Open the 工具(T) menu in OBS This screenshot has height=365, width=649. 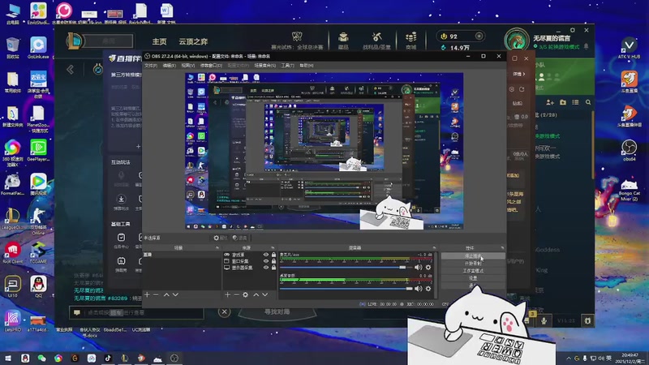[x=288, y=66]
